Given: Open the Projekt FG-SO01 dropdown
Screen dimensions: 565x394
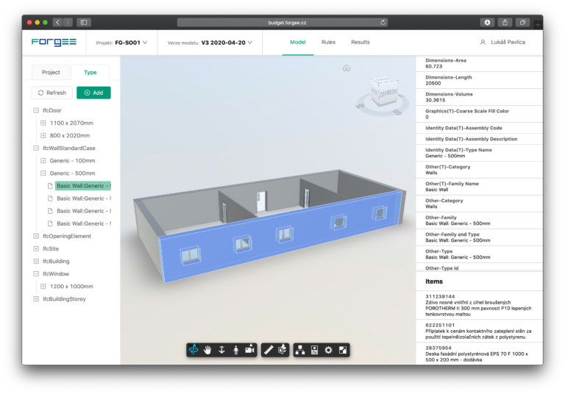Looking at the screenshot, I should [121, 43].
